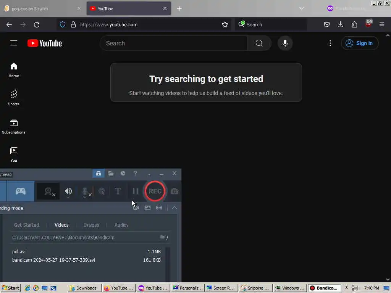Start recording with the REC button
The image size is (391, 293).
[x=155, y=191]
